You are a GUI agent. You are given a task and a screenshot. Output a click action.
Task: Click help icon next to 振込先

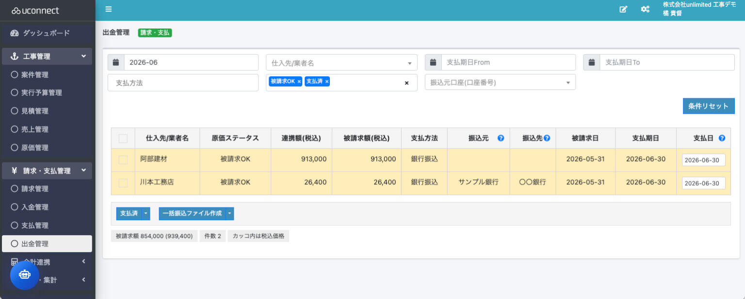[x=547, y=138]
